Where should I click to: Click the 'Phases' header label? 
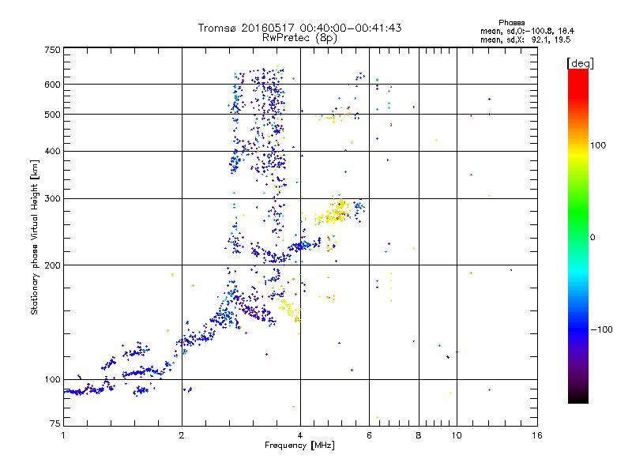pos(511,23)
